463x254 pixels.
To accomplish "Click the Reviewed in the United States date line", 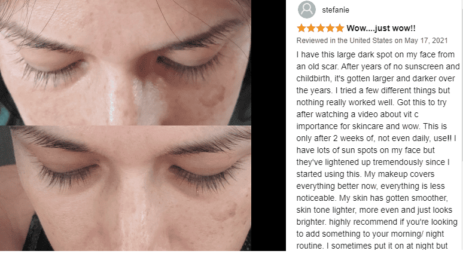I will tap(372, 41).
